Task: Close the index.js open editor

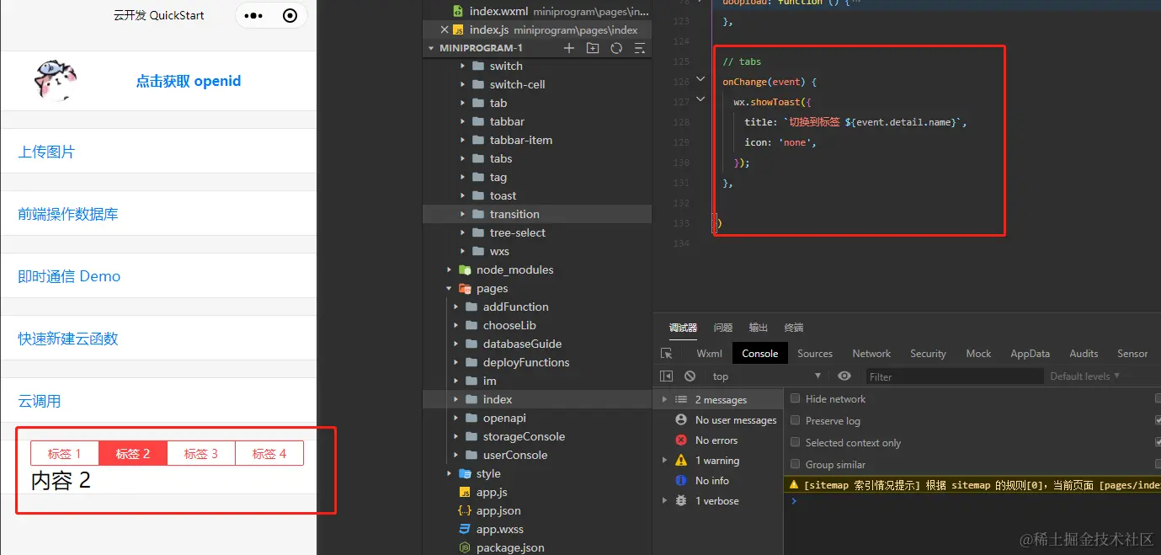Action: point(445,29)
